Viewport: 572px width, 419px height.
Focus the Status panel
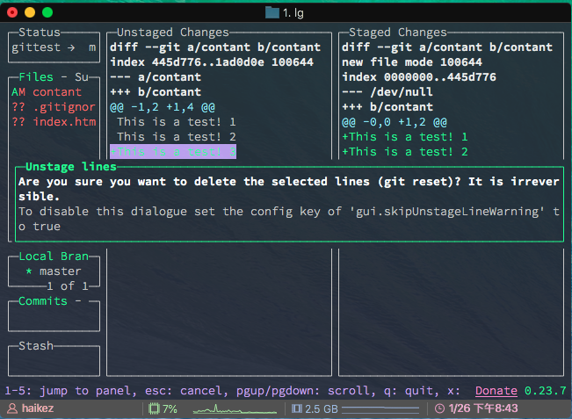(x=54, y=47)
